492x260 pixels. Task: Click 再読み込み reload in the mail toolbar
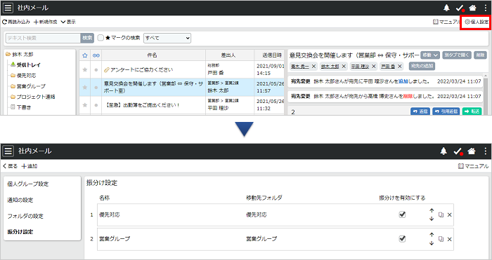[16, 22]
